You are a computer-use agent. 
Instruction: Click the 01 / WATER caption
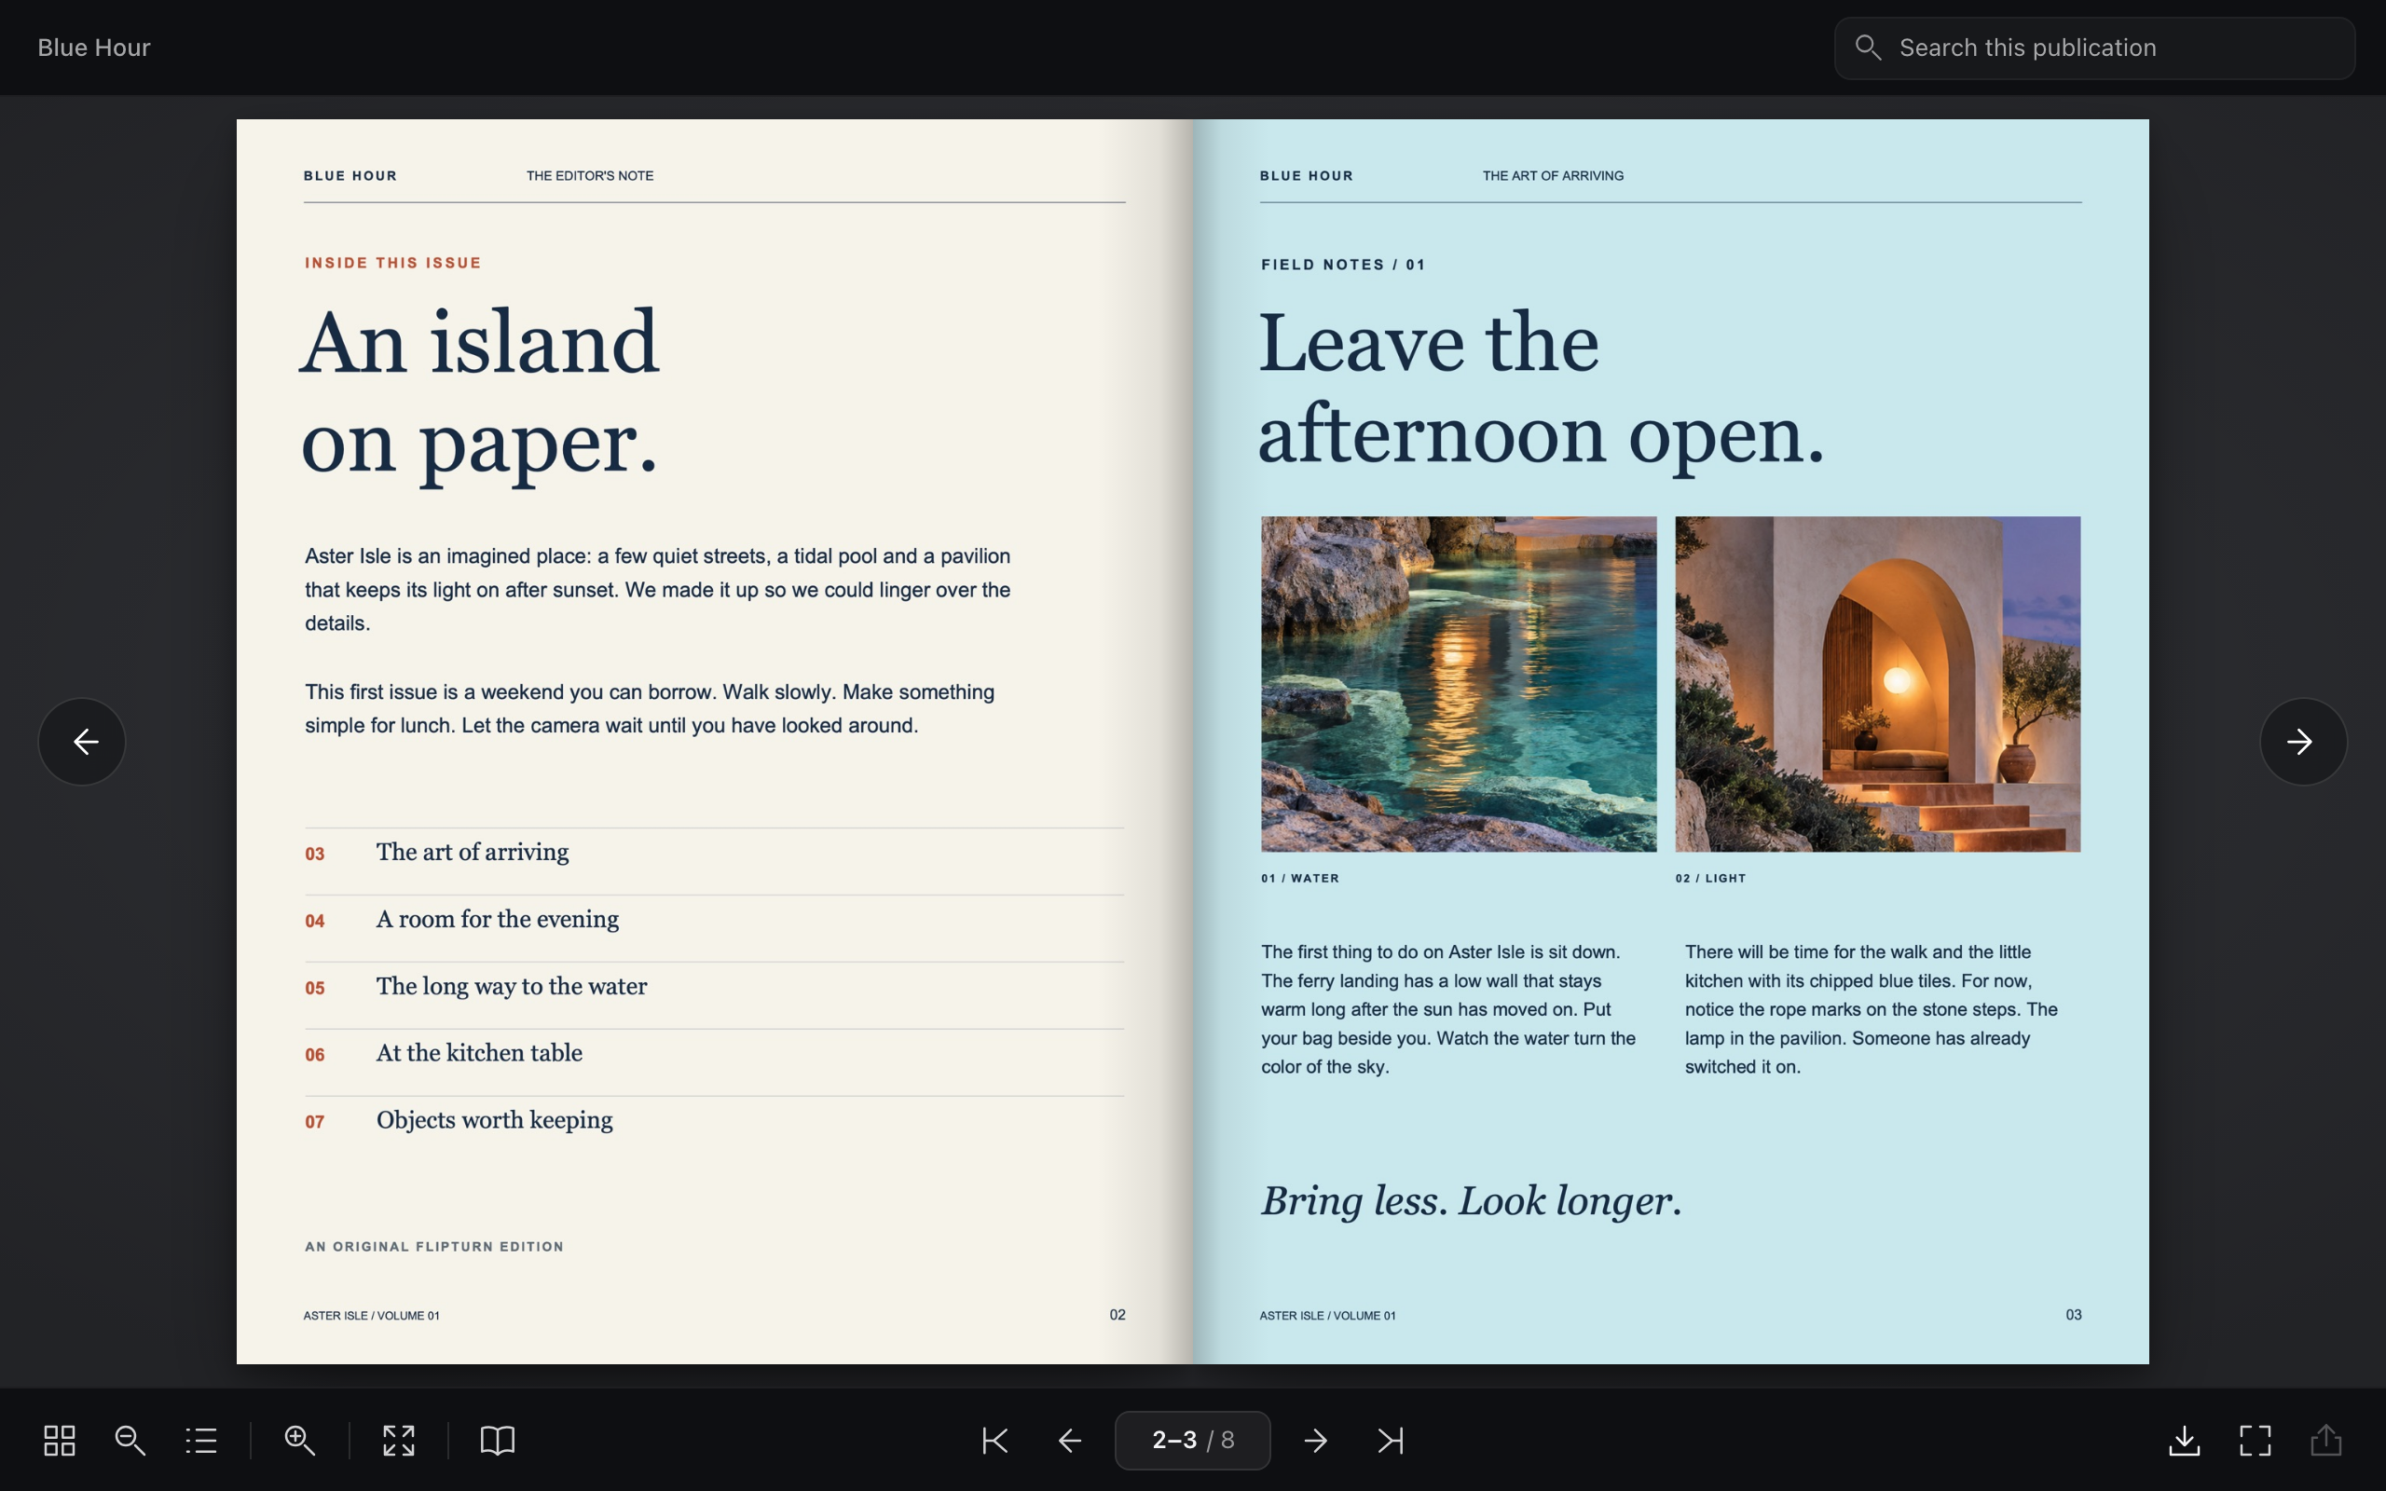[1299, 878]
